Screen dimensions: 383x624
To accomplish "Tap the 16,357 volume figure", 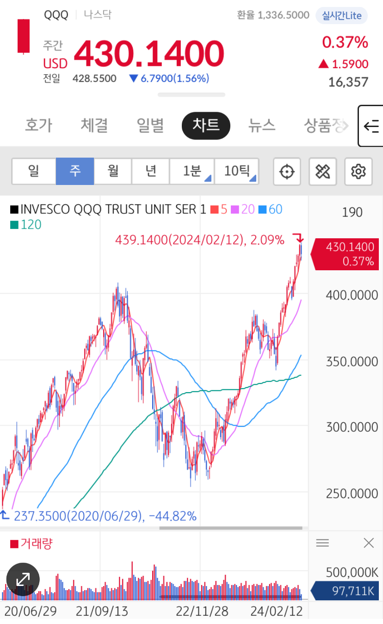I will (348, 83).
